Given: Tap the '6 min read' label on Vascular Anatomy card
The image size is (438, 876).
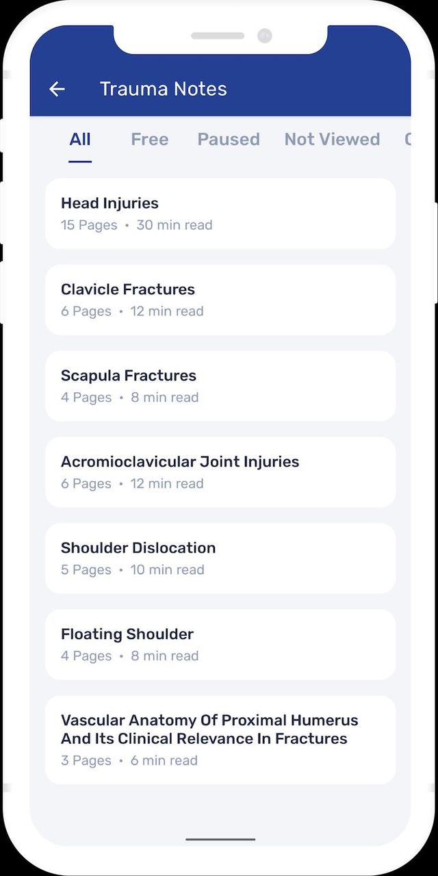Looking at the screenshot, I should point(164,760).
